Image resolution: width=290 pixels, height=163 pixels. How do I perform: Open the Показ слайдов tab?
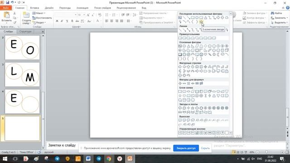point(102,8)
